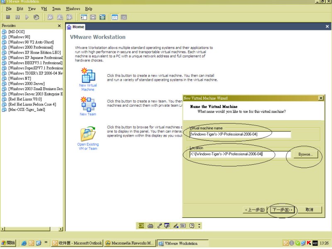332x249 pixels.
Task: Open the File menu
Action: 9,9
